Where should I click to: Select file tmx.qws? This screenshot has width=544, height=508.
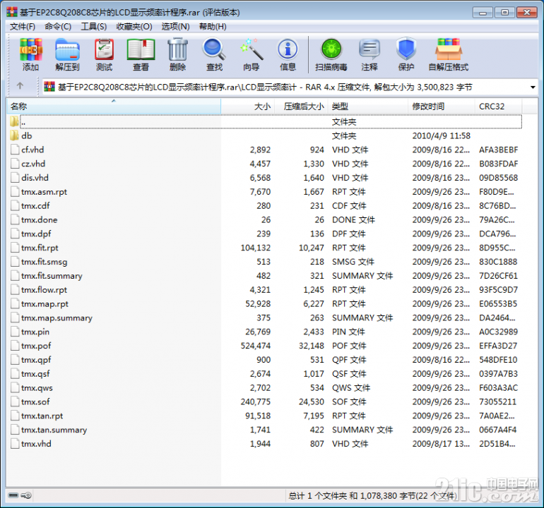pos(37,388)
